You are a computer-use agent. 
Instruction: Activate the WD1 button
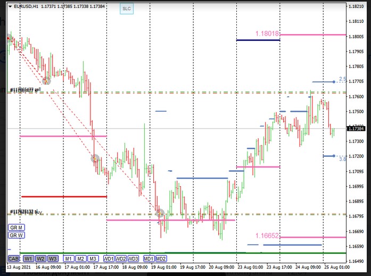click(109, 258)
